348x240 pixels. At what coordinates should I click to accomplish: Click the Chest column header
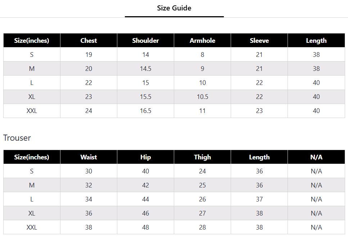[89, 40]
